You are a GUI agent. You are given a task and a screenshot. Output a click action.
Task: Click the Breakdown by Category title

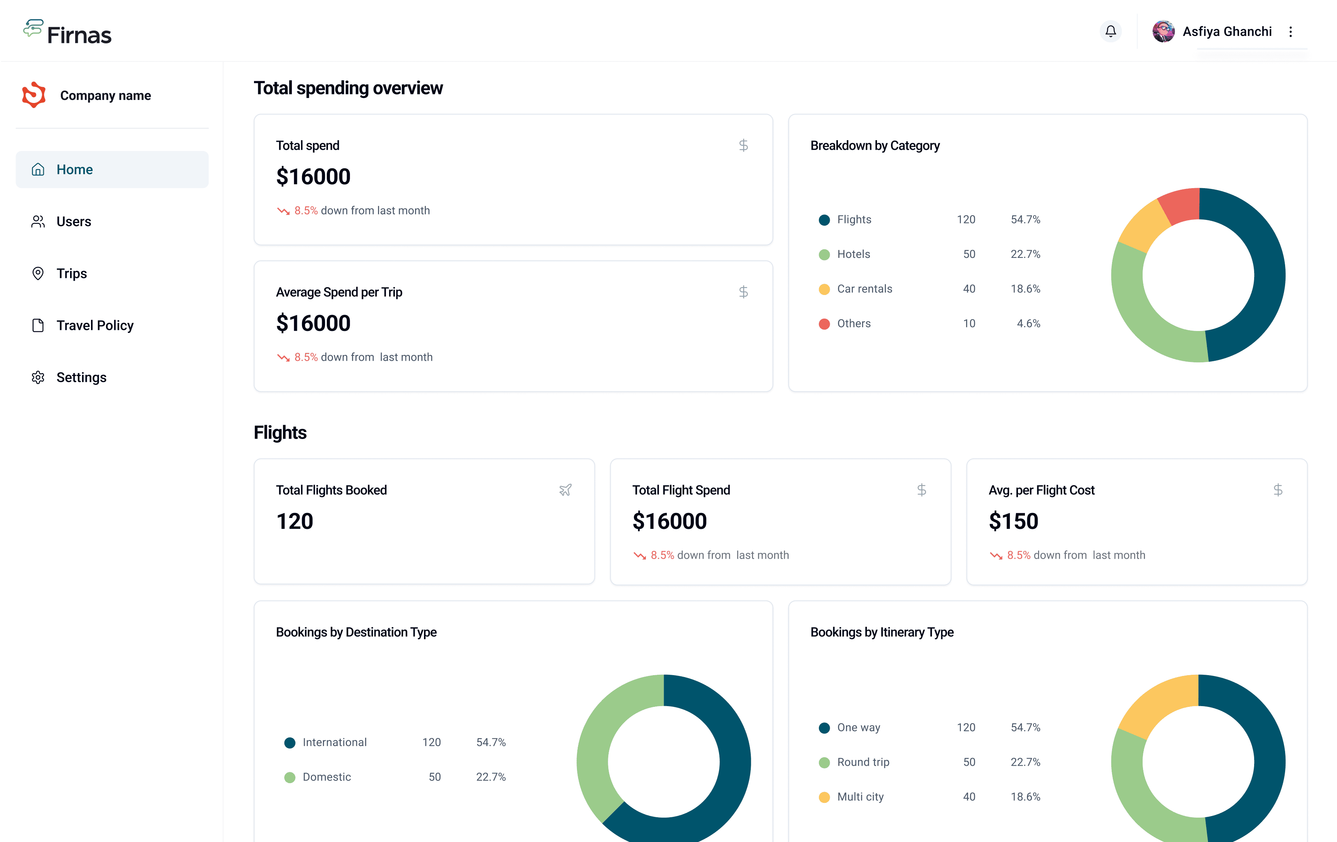(x=875, y=146)
